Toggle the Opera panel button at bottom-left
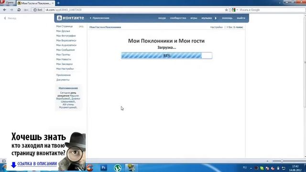 [x=4, y=161]
